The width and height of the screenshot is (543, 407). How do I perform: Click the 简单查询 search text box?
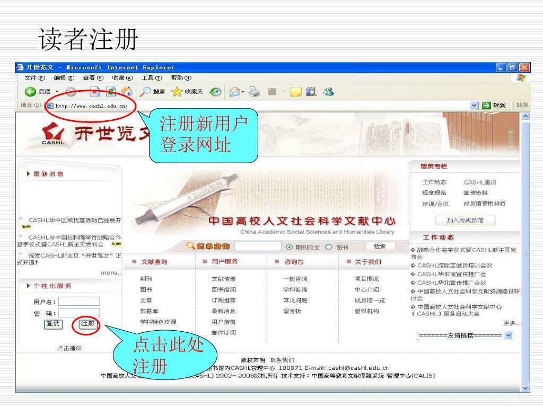point(258,246)
